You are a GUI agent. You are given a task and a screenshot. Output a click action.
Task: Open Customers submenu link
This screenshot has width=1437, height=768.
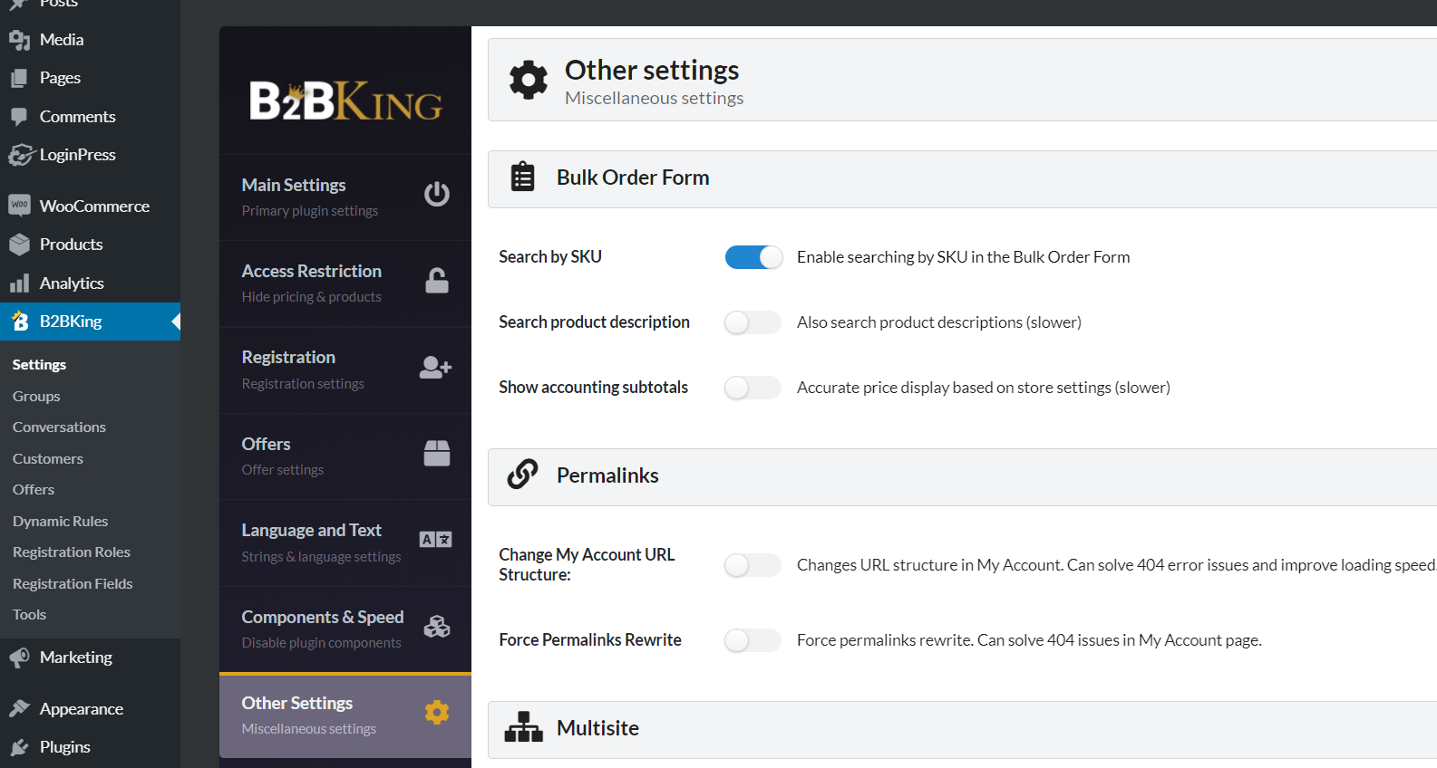pos(48,458)
